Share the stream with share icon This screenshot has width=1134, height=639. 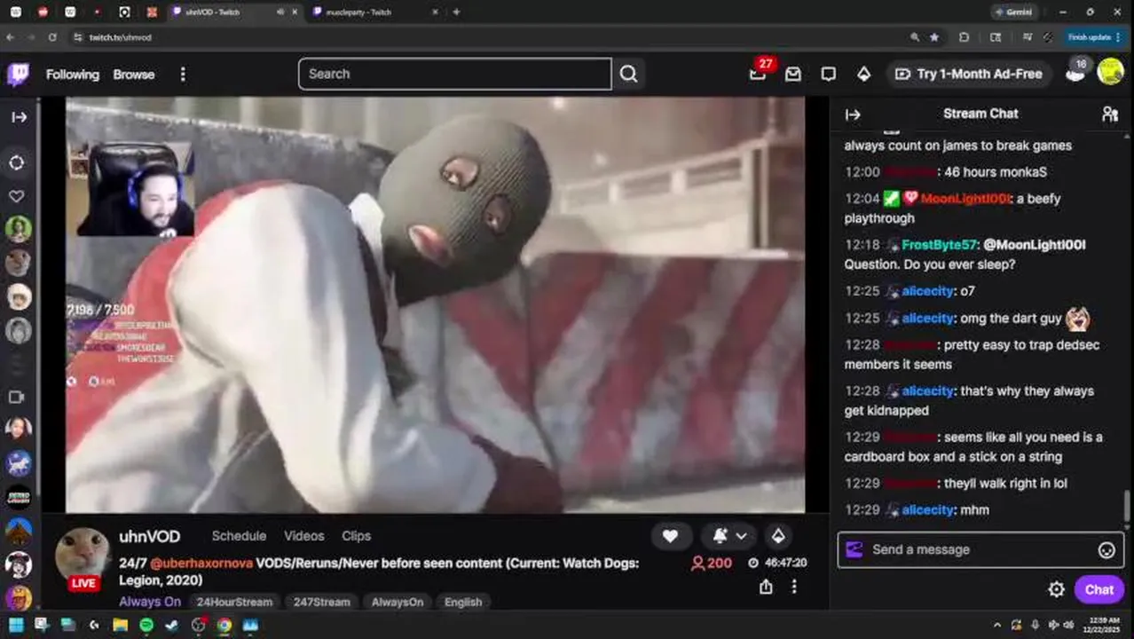766,587
